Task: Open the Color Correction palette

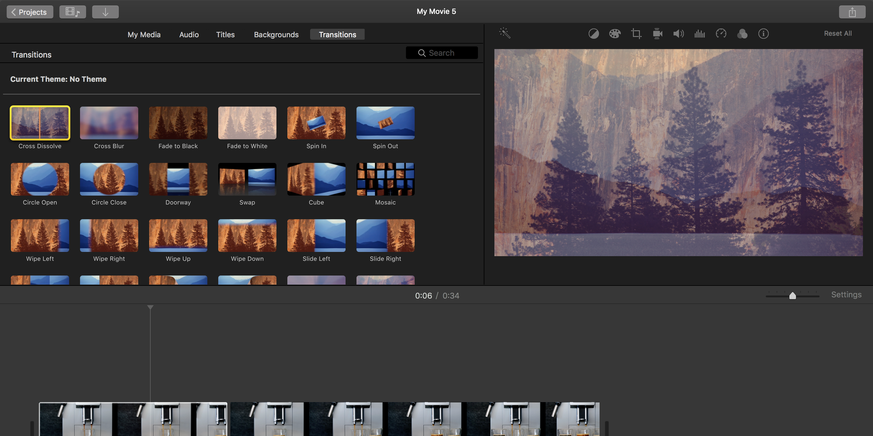Action: (615, 34)
